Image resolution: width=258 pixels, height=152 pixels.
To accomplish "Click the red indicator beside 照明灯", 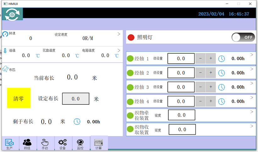I will pos(131,38).
